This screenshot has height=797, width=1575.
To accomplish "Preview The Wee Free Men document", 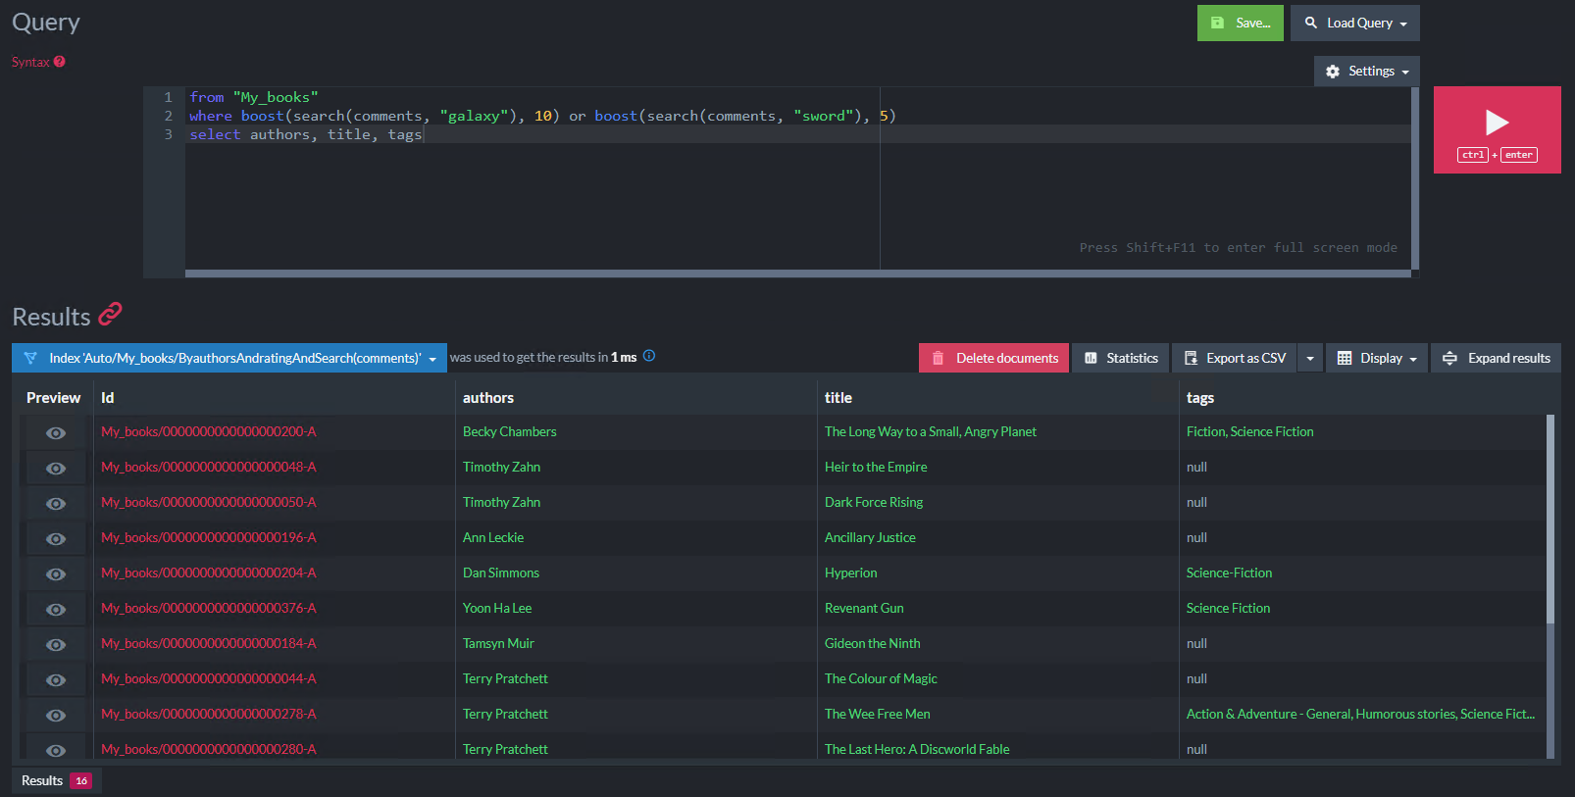I will click(56, 716).
